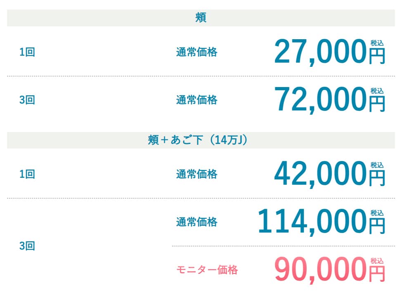This screenshot has height=297, width=402.
Task: Click 税込 note beside 114,000円
Action: (x=377, y=213)
